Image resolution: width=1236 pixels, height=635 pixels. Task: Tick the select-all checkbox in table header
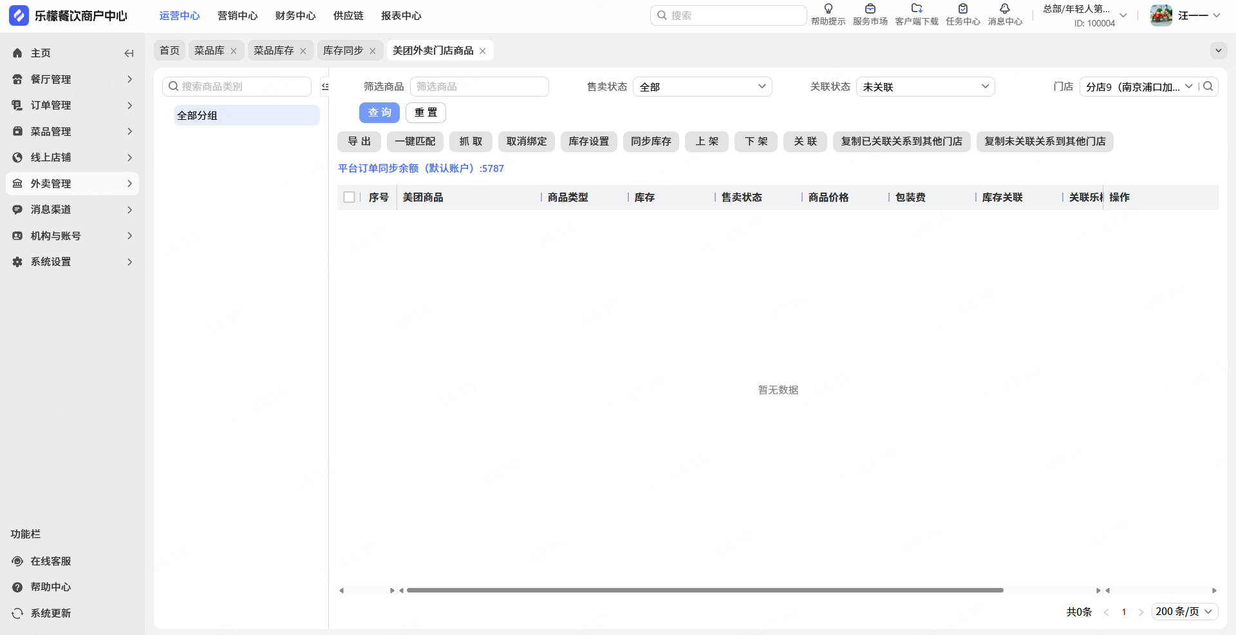(350, 197)
